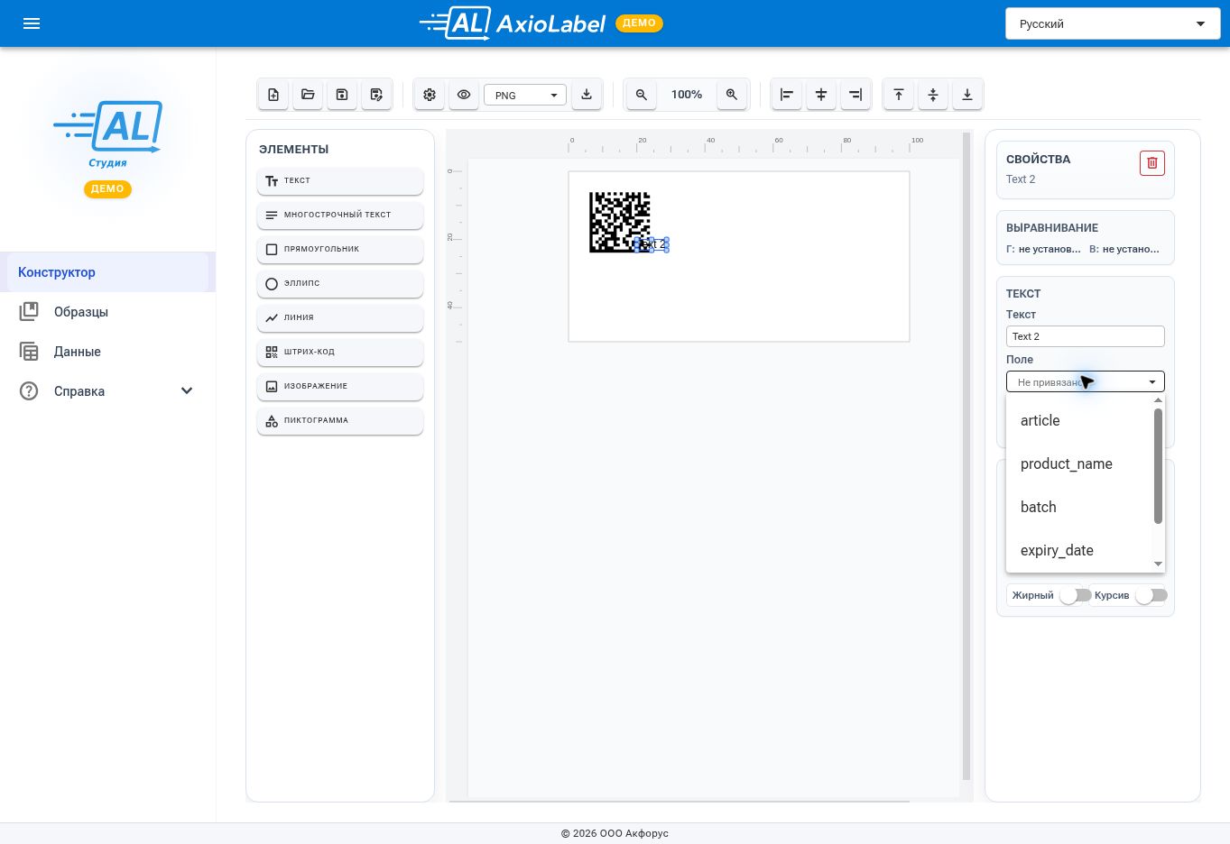1230x844 pixels.
Task: Reset the 100% zoom level
Action: pyautogui.click(x=687, y=95)
